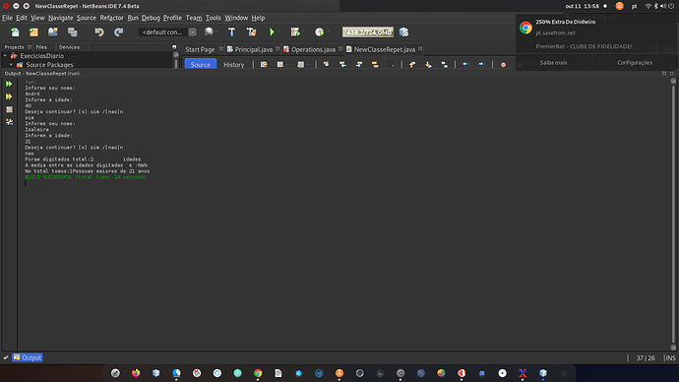Screen dimensions: 679x382
Task: Toggle the History view button
Action: (x=234, y=65)
